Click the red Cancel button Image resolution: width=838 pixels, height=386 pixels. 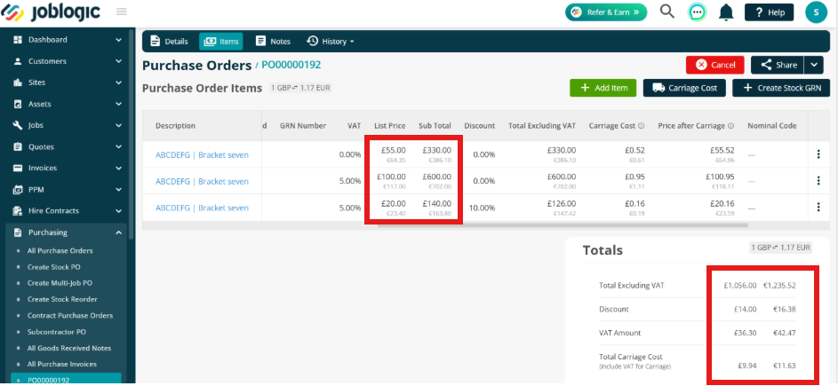[715, 65]
